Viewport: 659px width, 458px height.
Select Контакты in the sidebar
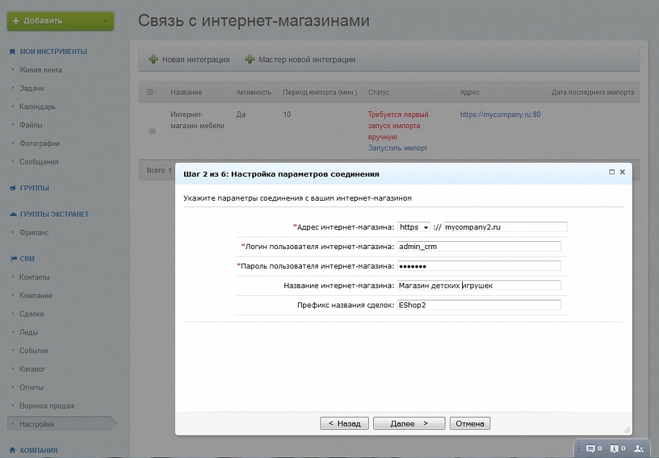pos(34,277)
